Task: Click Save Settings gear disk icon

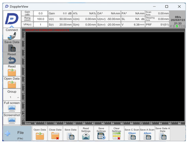Action: point(101,136)
